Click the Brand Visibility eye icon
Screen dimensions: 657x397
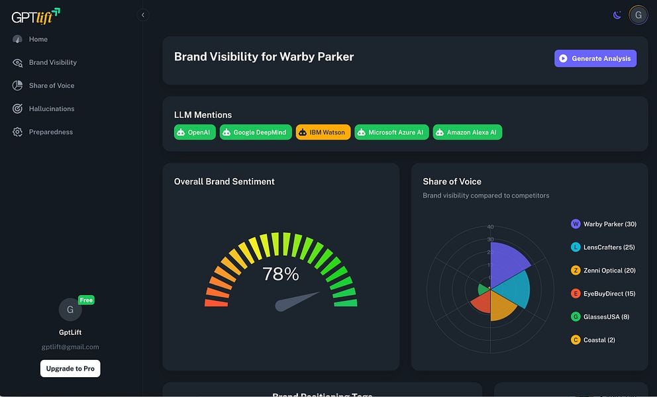17,62
